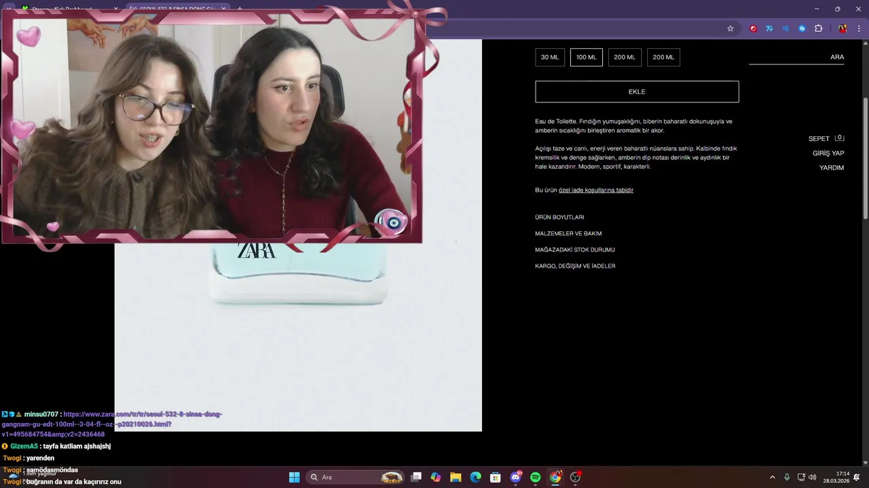Open the Chrome extensions puzzle icon

[x=818, y=28]
